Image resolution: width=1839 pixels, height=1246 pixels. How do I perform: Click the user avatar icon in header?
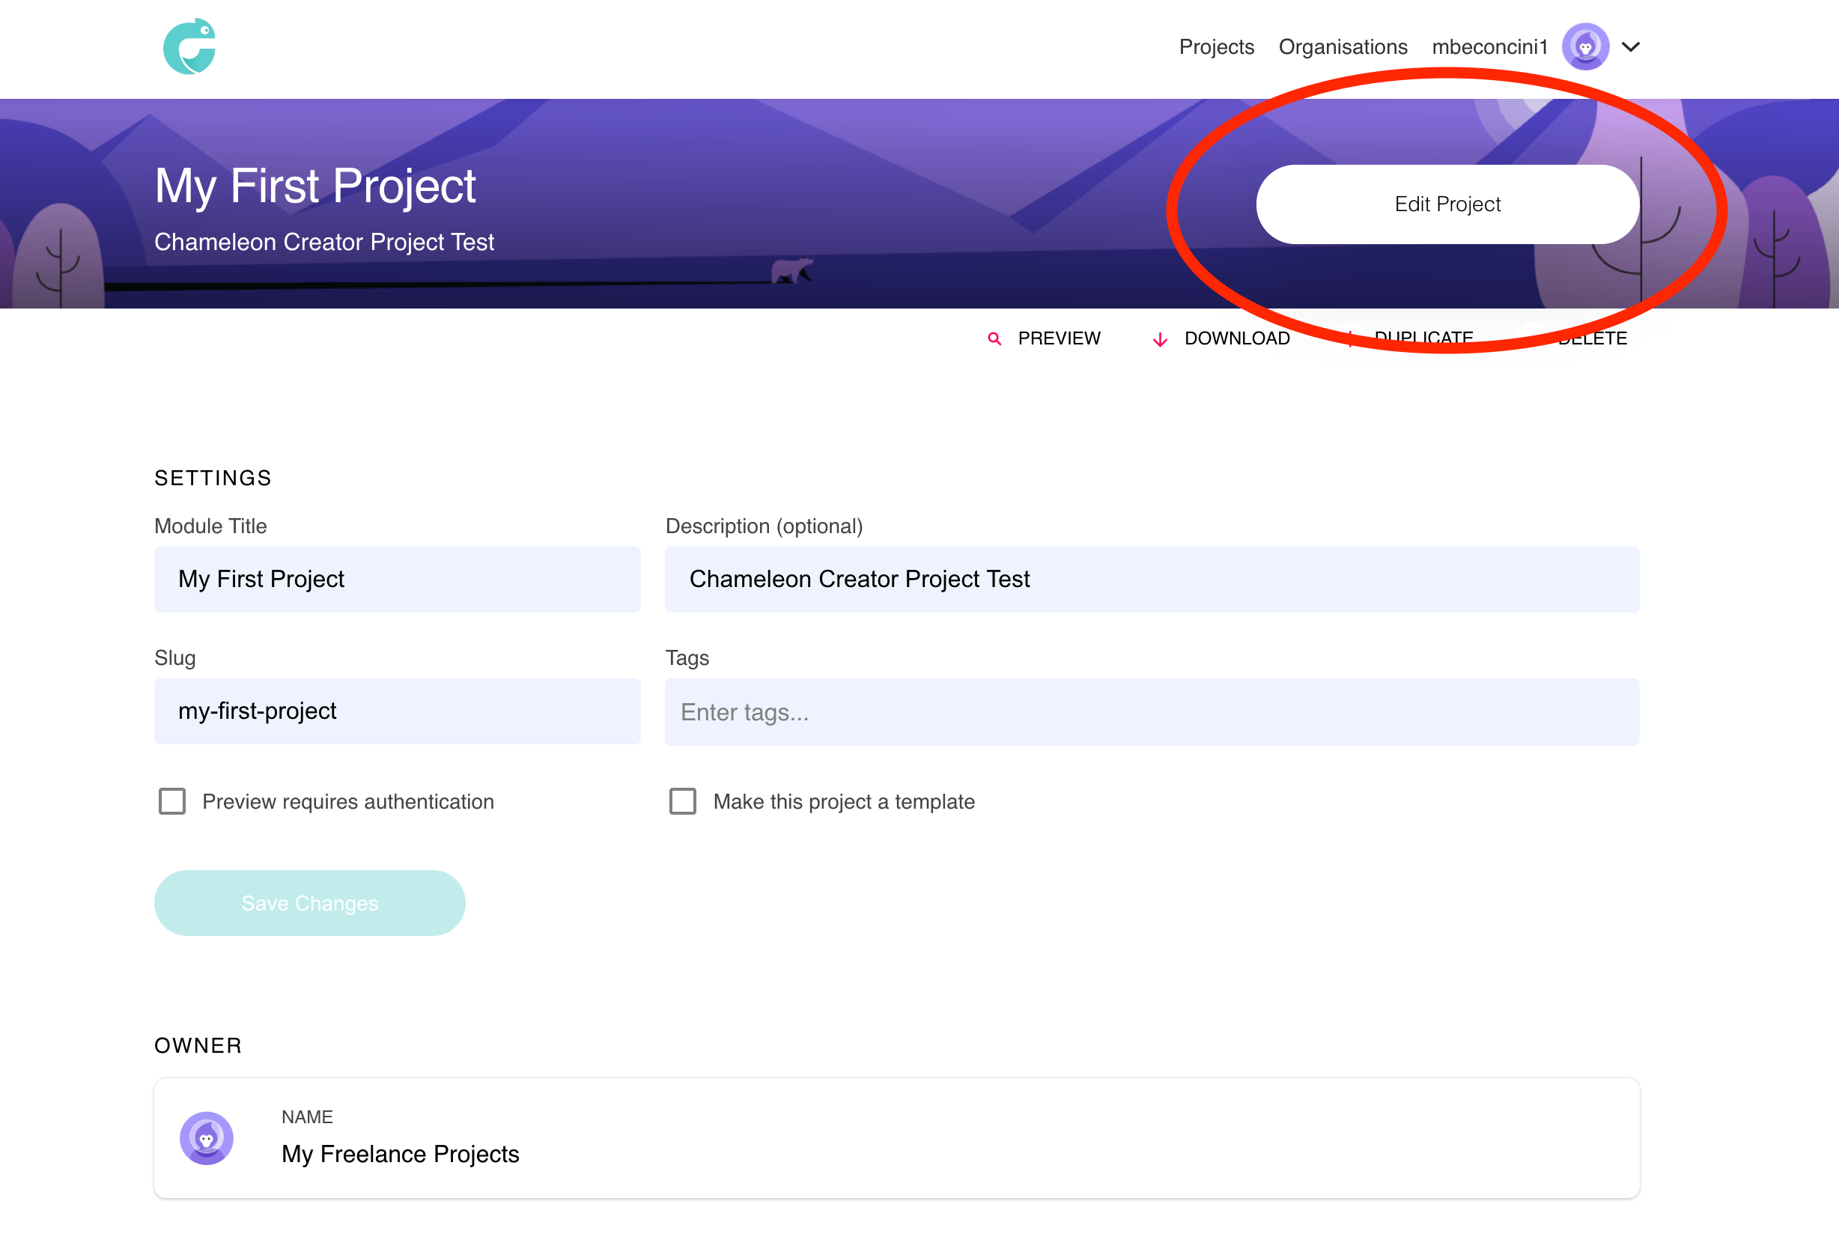[x=1585, y=46]
